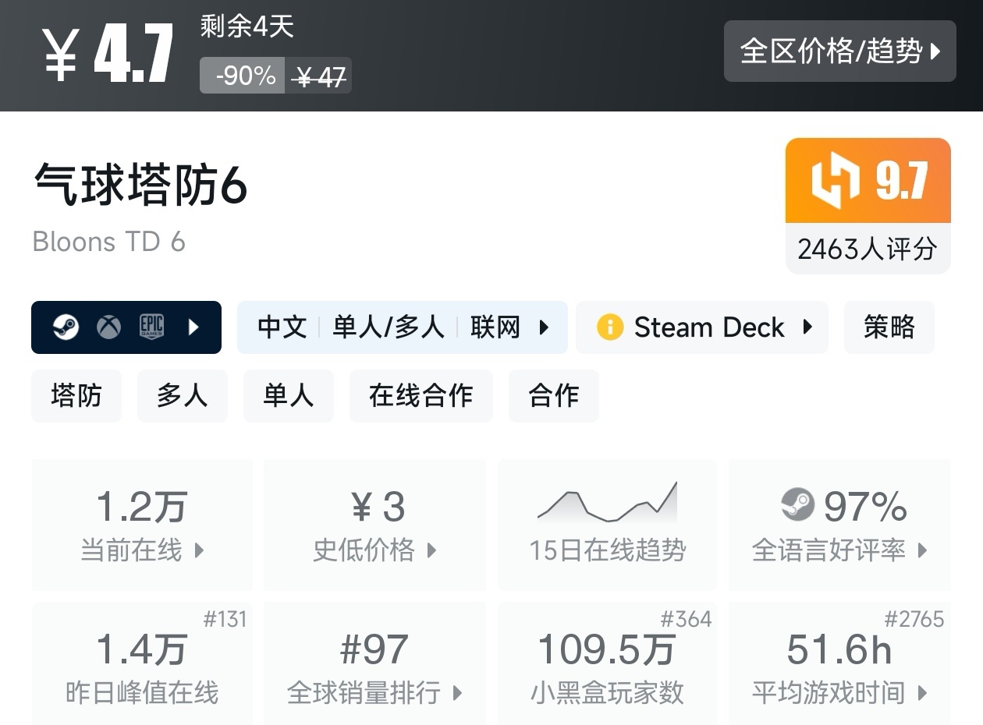The image size is (983, 725).
Task: Click the Epic Games platform icon
Action: point(151,327)
